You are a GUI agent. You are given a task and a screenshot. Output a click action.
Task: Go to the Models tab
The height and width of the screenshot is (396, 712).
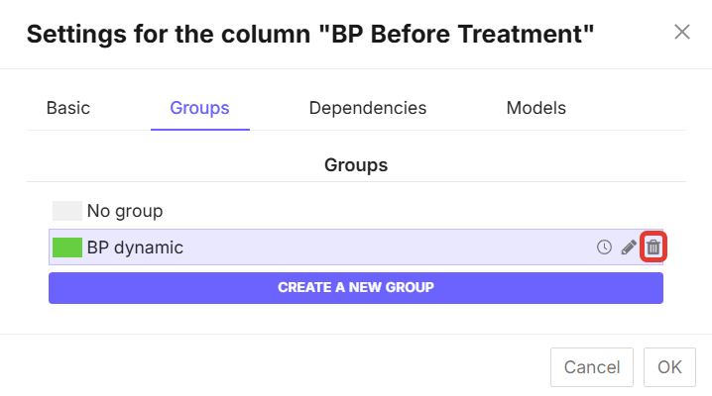tap(536, 108)
